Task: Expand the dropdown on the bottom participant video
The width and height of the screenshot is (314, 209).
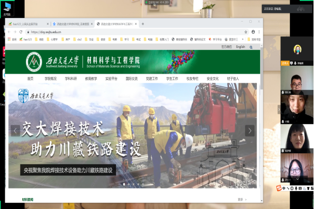Action: pos(298,179)
